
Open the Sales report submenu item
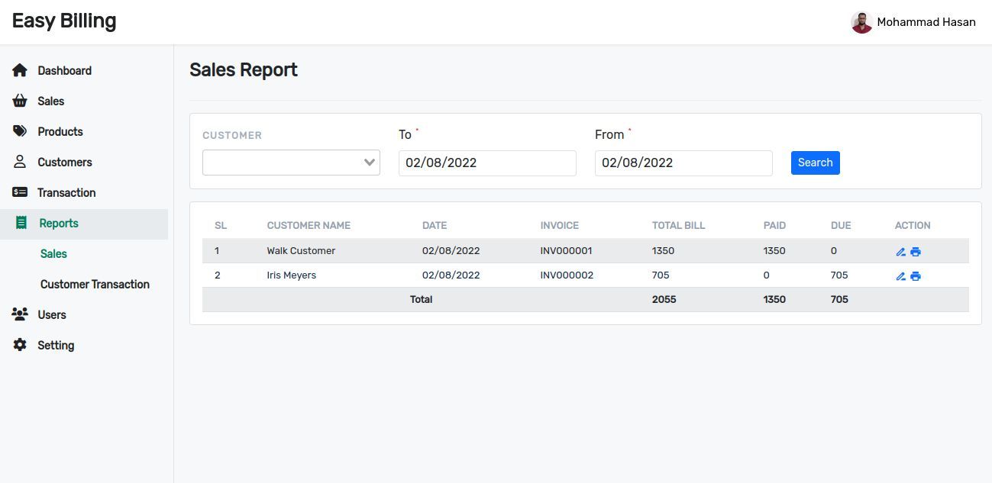pyautogui.click(x=53, y=254)
